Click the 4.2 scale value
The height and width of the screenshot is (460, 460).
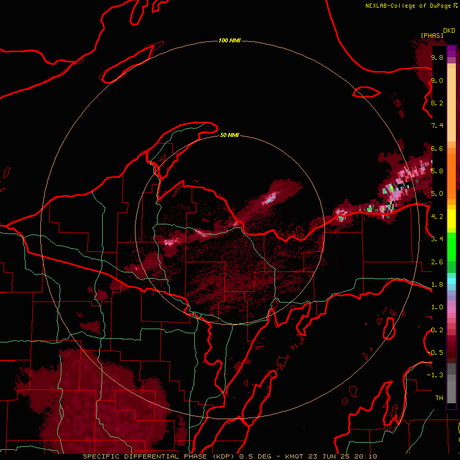(437, 217)
